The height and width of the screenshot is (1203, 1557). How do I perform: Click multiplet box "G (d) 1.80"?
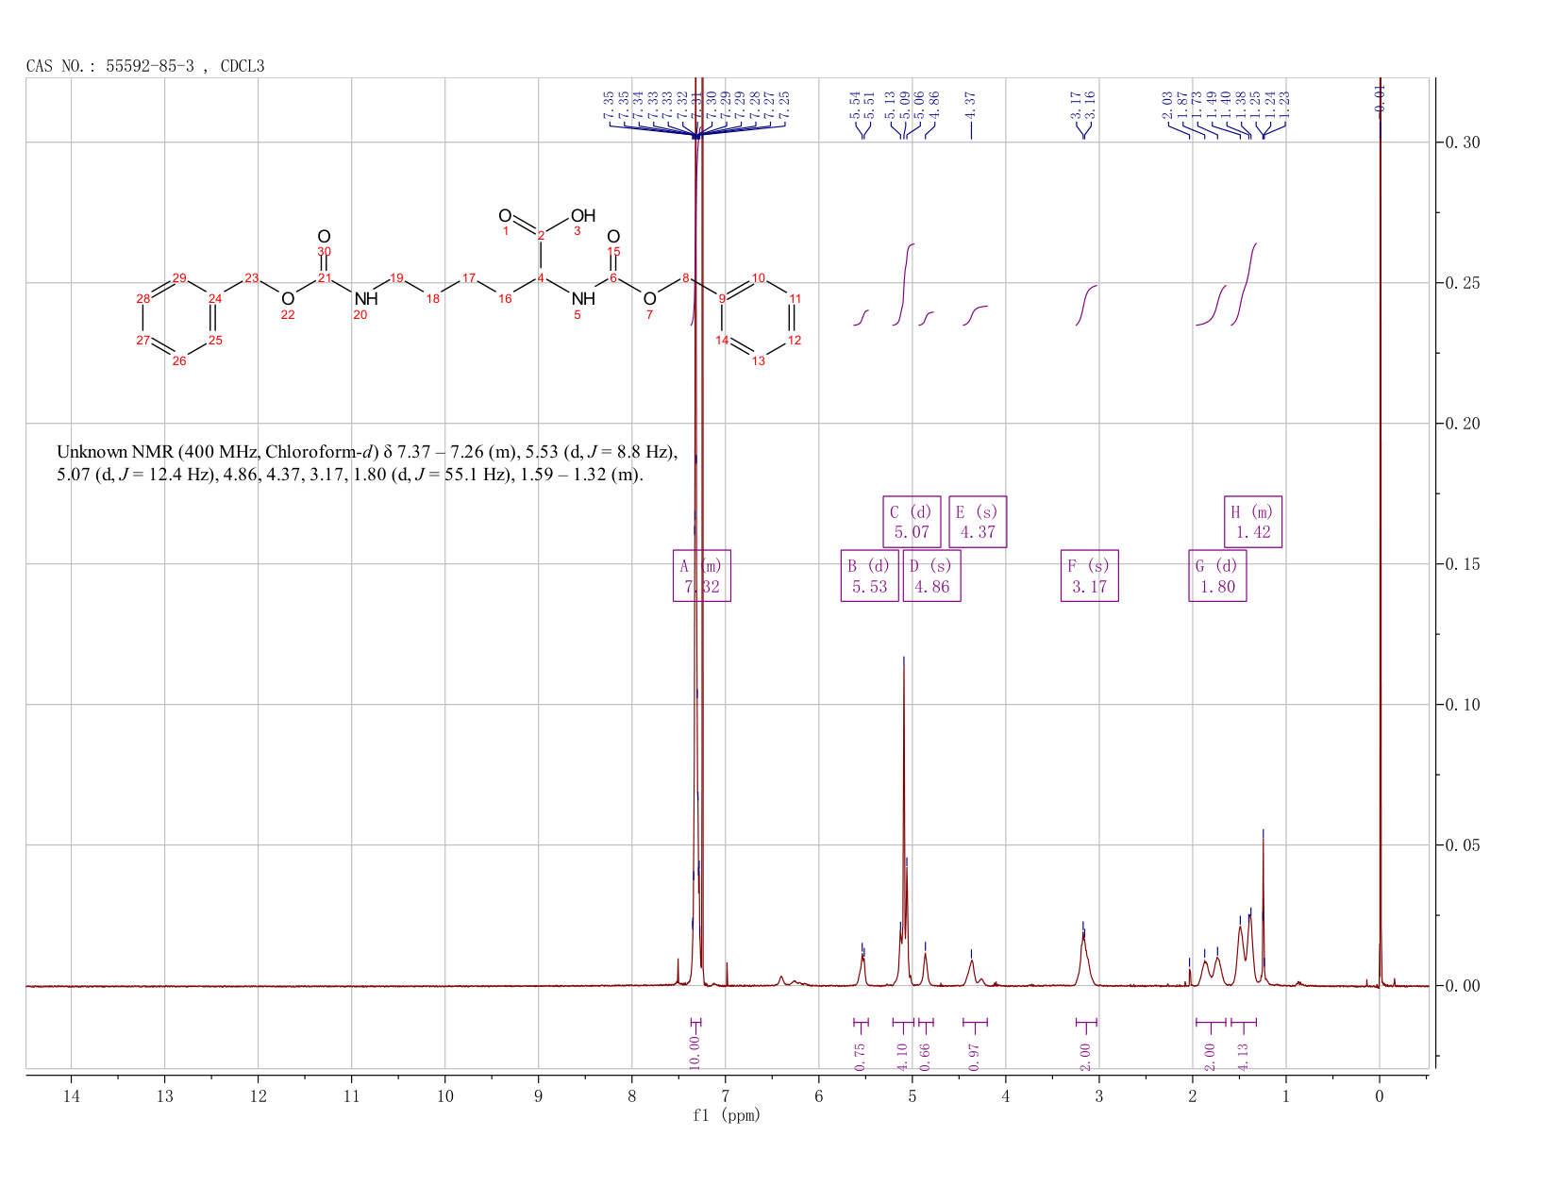tap(1217, 576)
